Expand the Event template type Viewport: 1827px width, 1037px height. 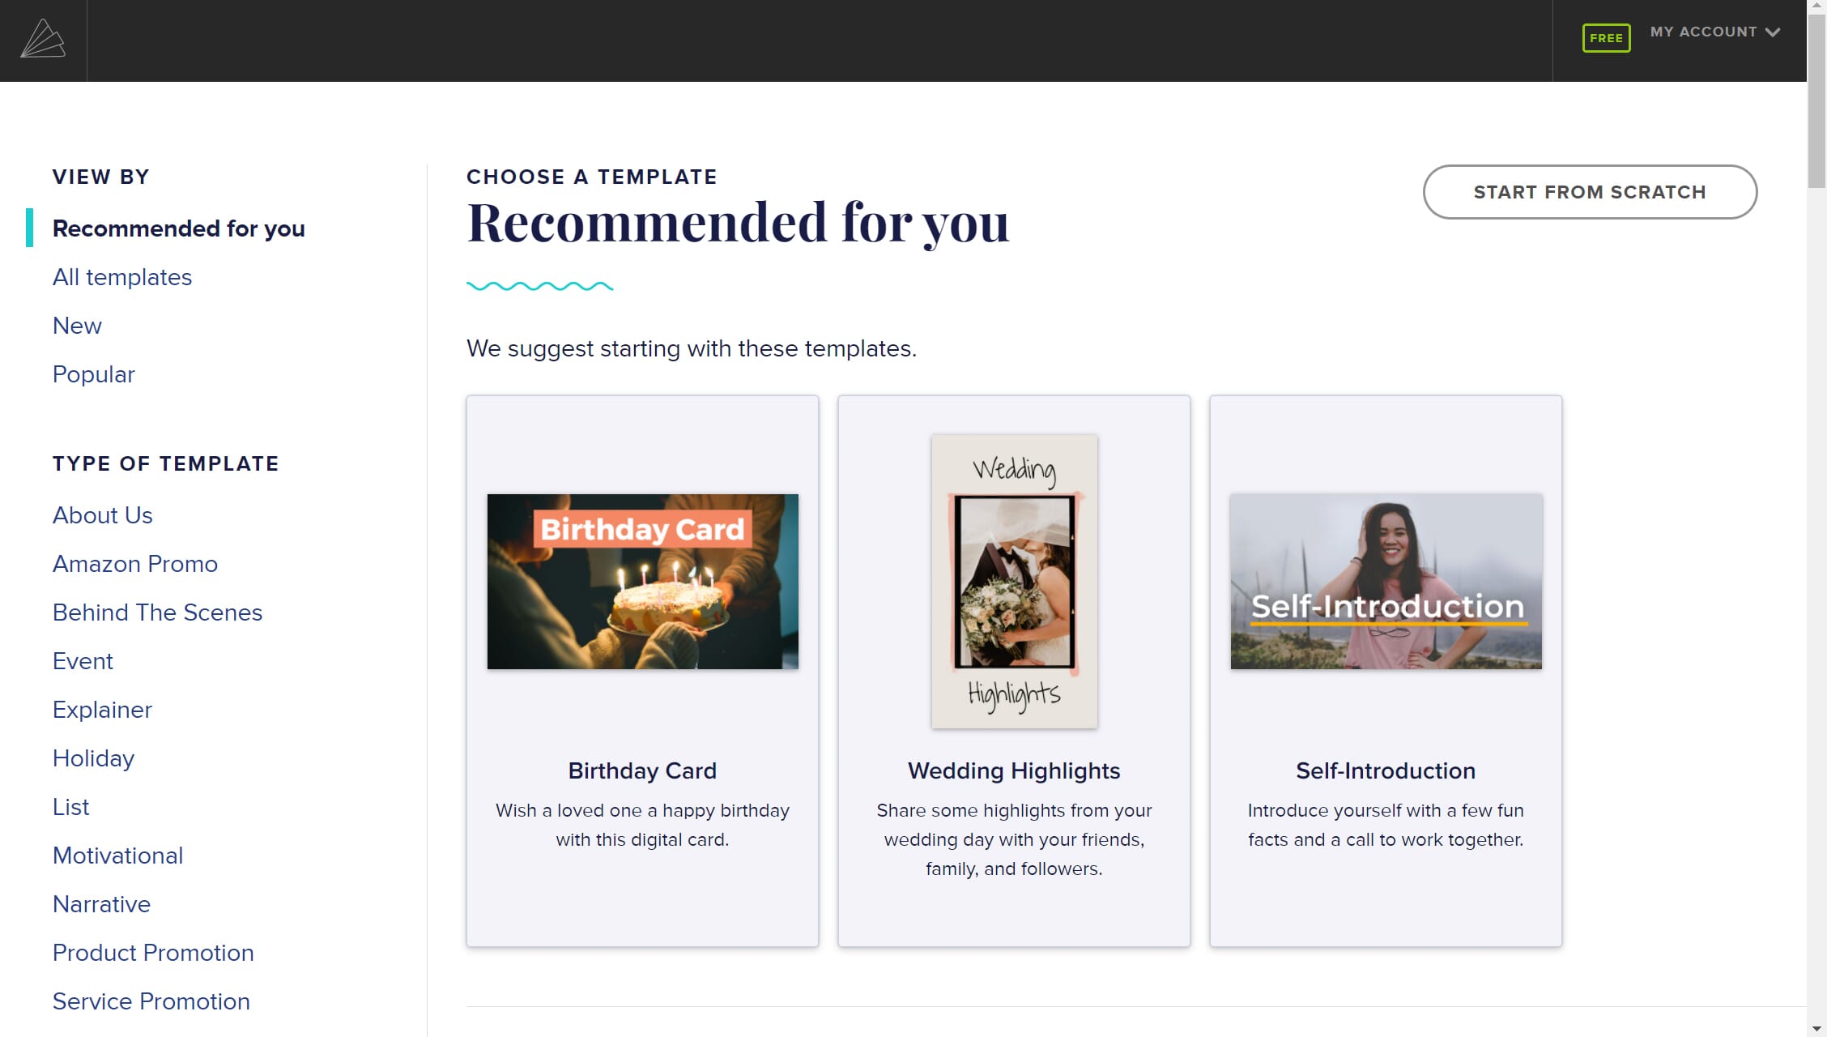pos(82,660)
